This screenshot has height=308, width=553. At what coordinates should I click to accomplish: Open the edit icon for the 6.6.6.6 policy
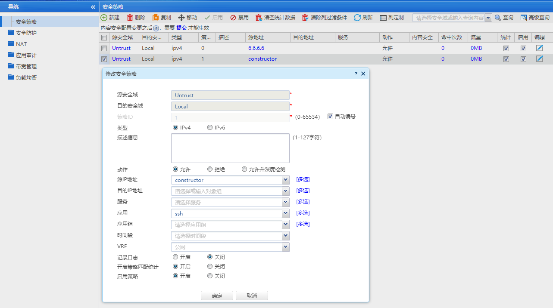[540, 48]
